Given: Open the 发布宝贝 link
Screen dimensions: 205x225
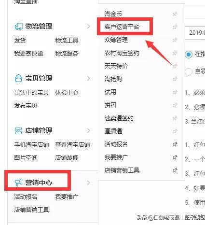Looking at the screenshot, I should (x=26, y=106).
